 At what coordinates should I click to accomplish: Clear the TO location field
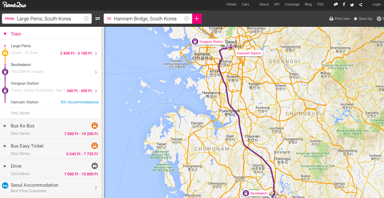[x=187, y=18]
